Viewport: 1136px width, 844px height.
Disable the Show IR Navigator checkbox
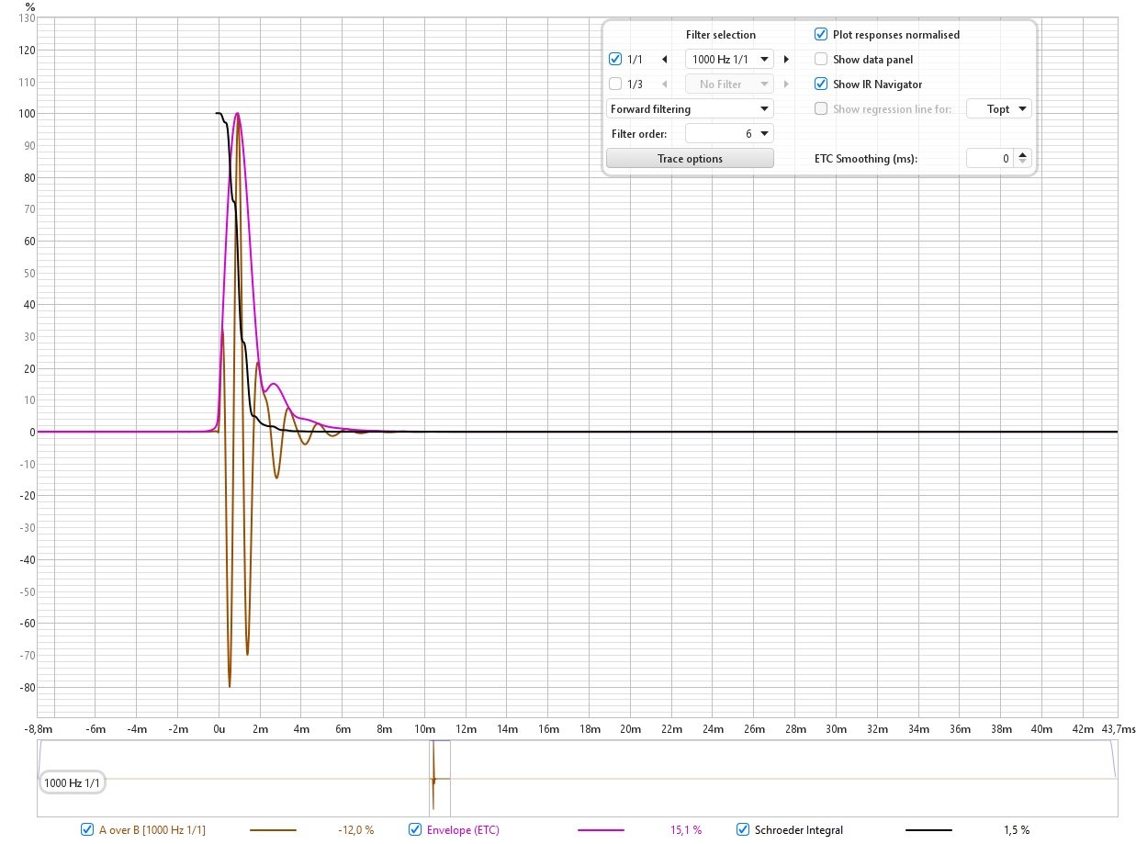821,84
